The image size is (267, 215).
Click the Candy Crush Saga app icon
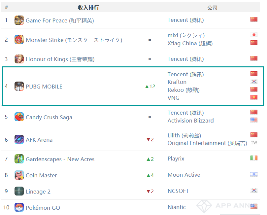(19, 117)
